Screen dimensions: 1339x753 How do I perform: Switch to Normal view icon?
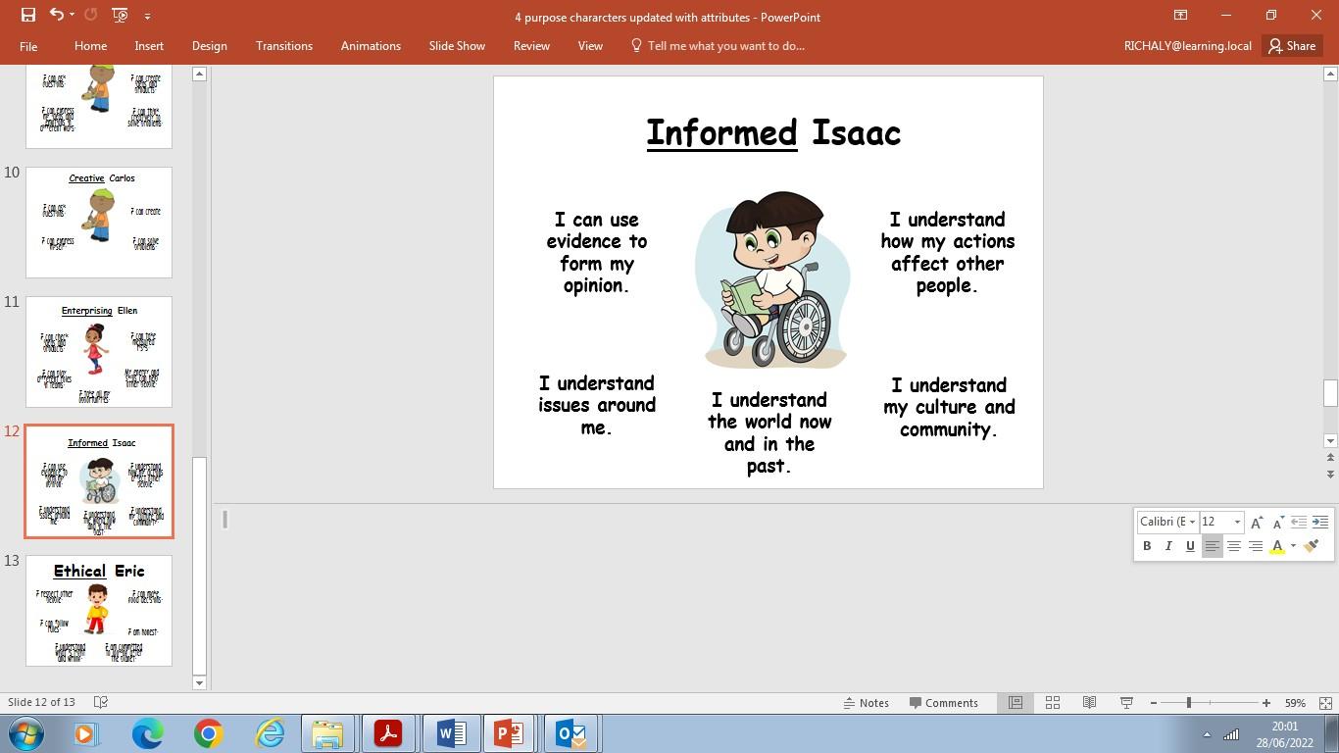tap(1016, 703)
